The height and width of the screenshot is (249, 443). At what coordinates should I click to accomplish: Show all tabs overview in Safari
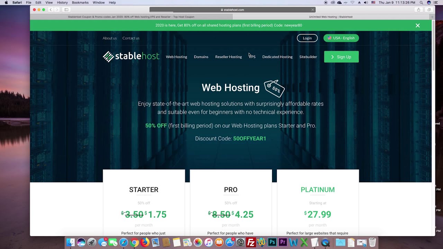pos(429,10)
